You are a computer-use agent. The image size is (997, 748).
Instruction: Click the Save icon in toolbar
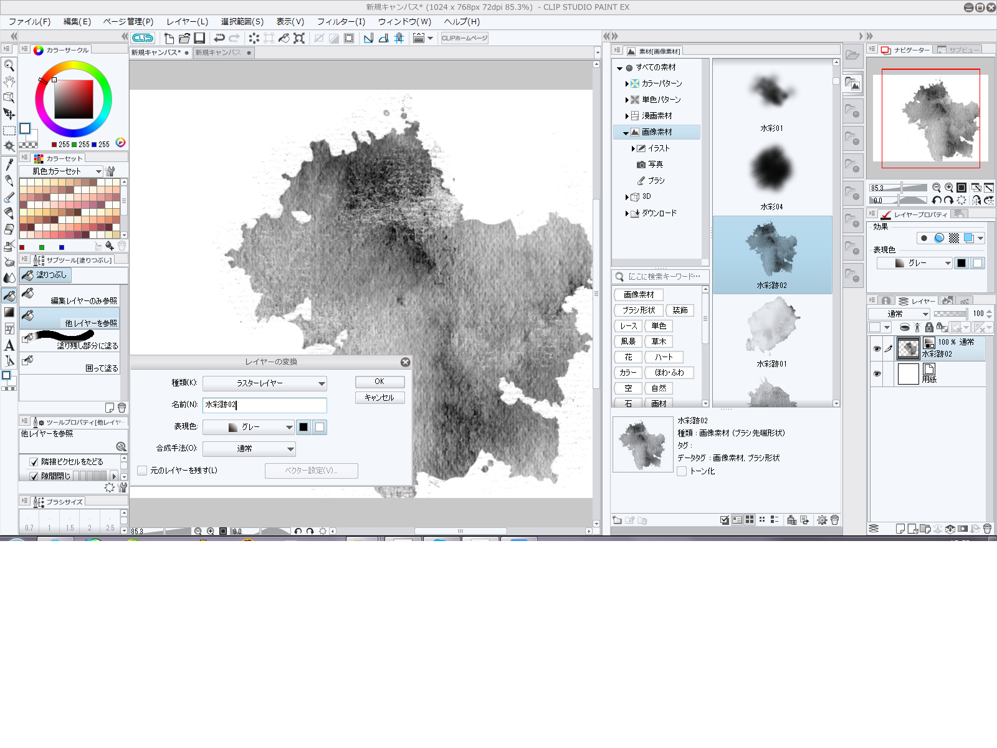(x=199, y=38)
